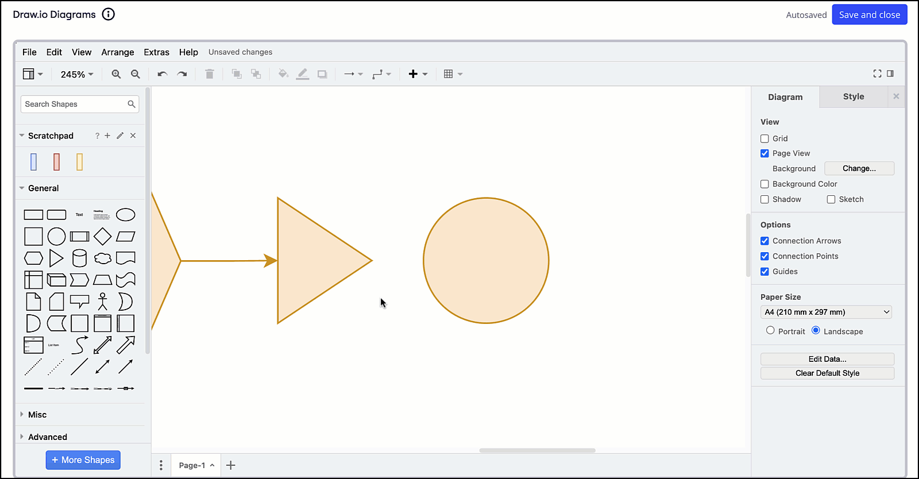This screenshot has width=919, height=479.
Task: Open the 245% zoom level dropdown
Action: tap(77, 75)
